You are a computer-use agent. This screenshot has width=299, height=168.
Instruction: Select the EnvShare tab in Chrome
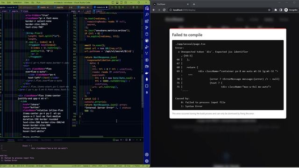[x=171, y=4]
